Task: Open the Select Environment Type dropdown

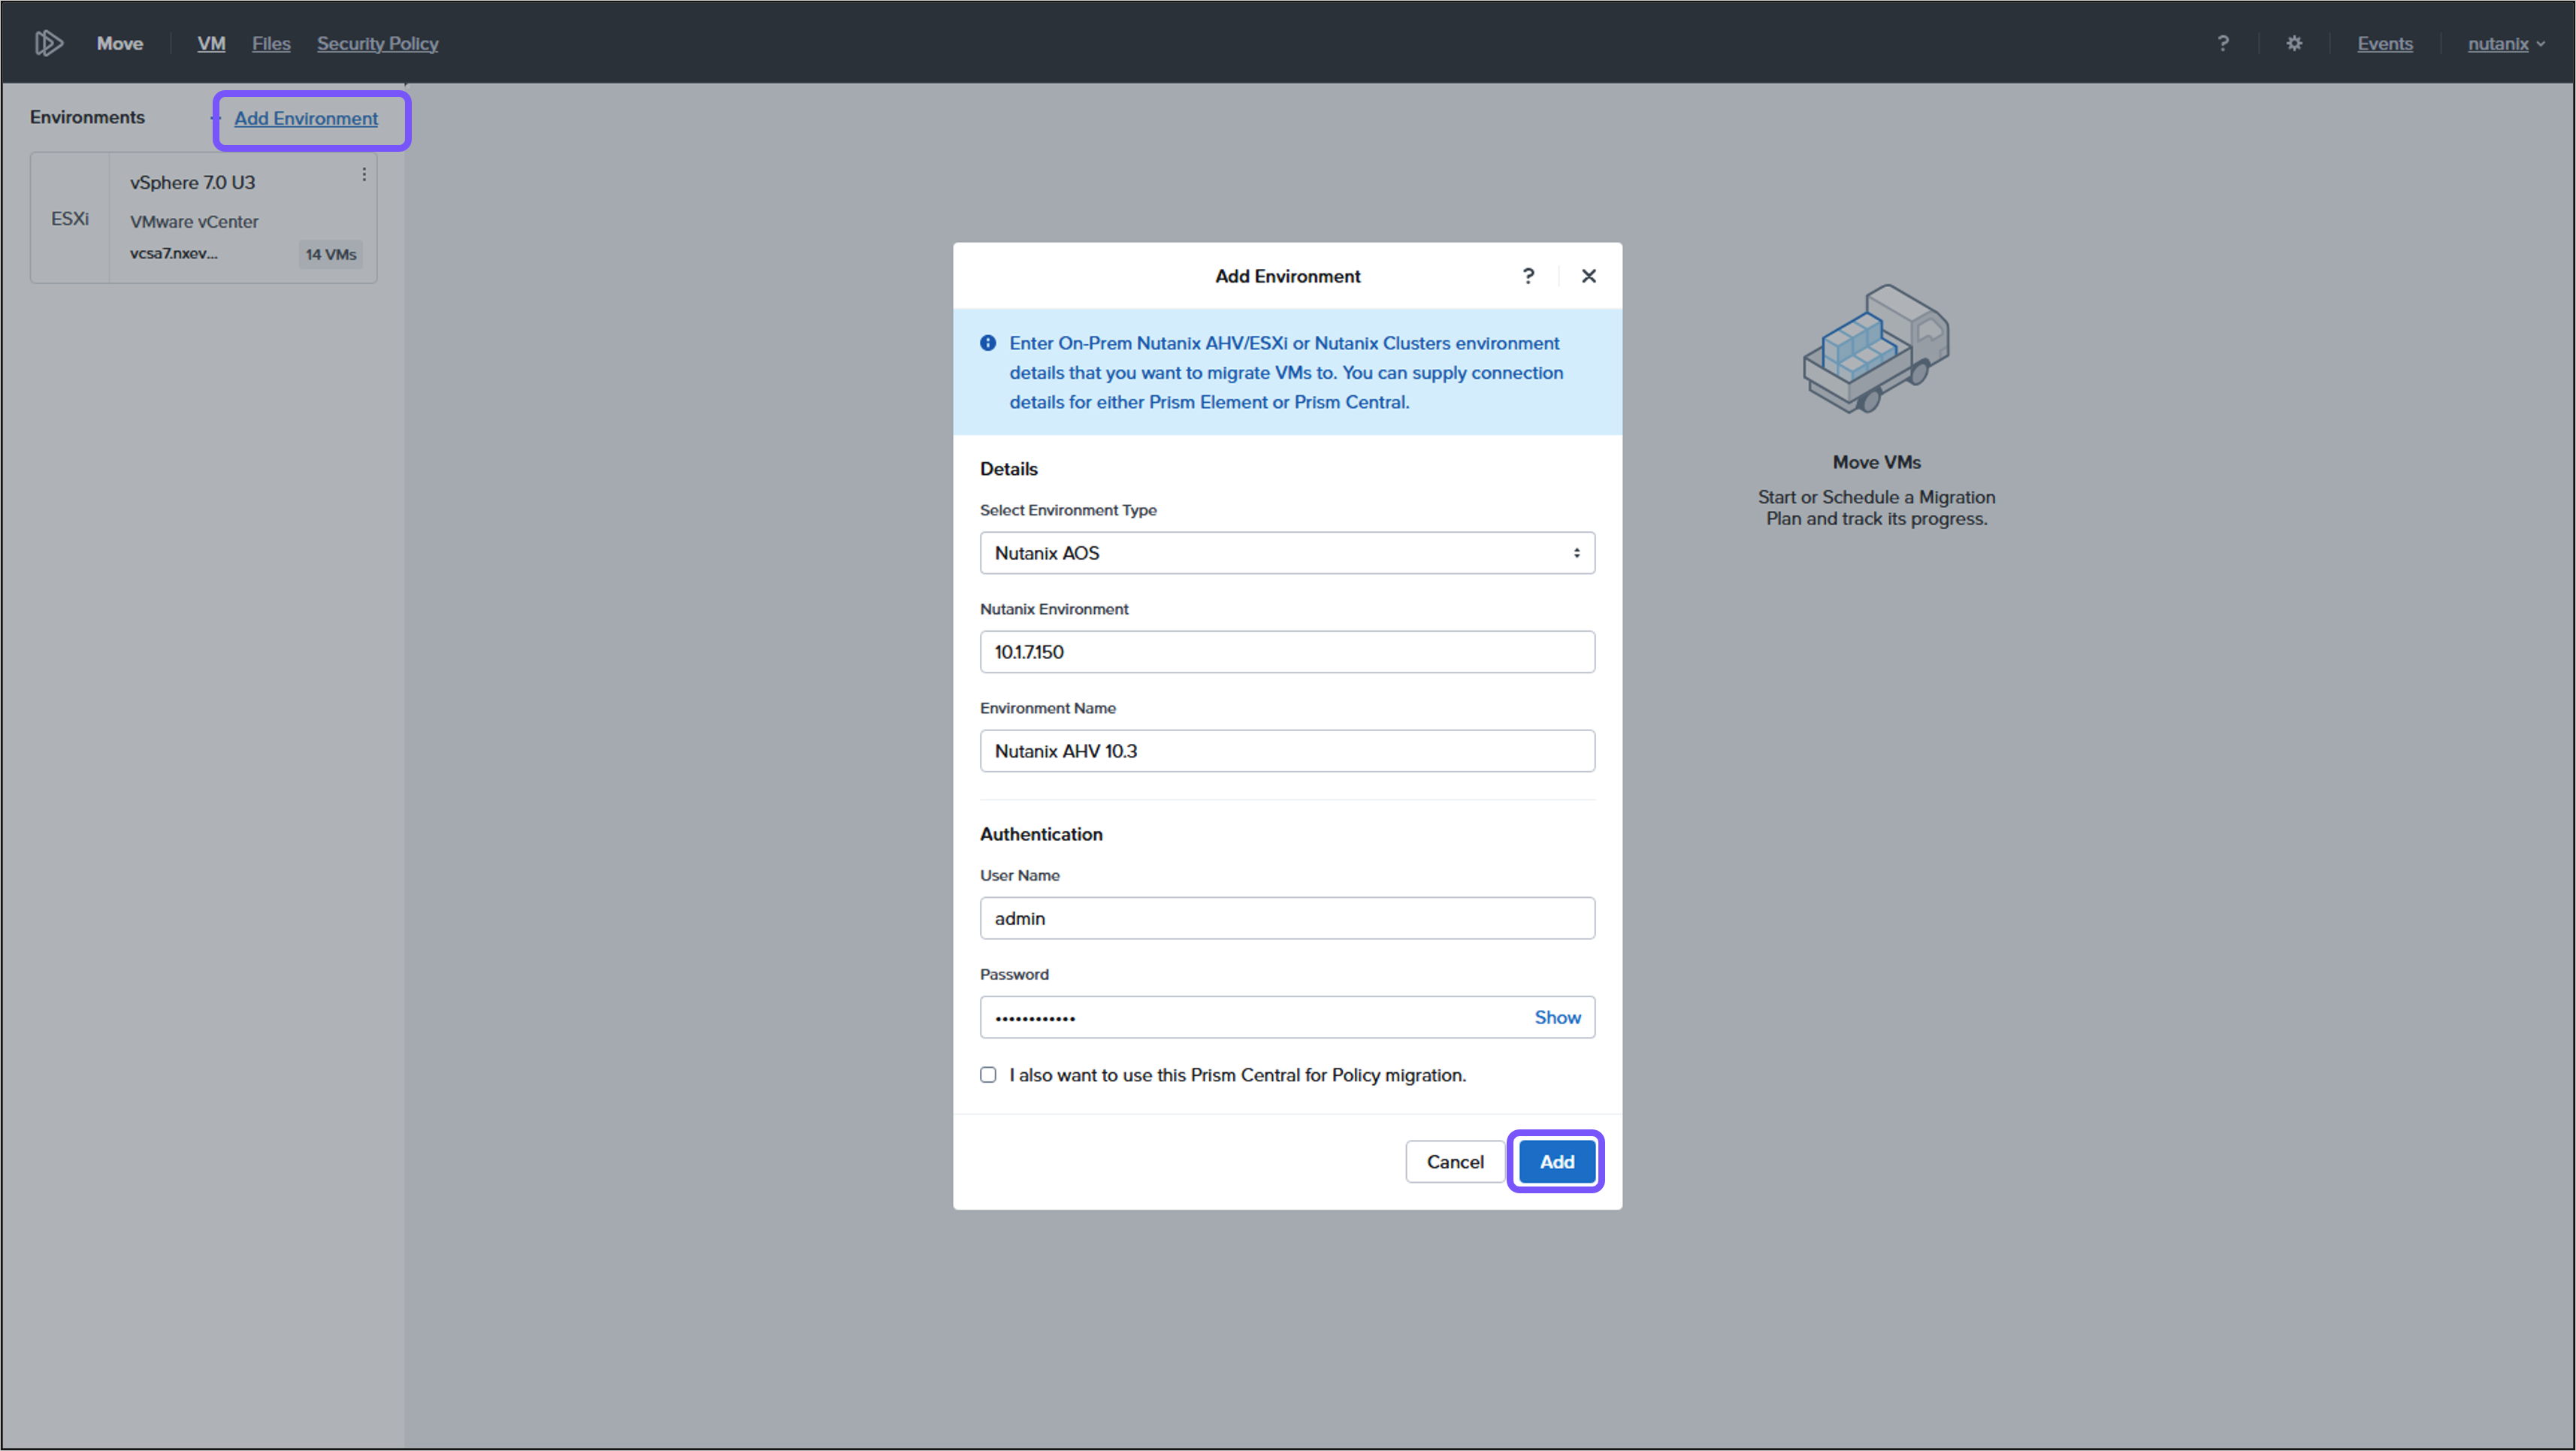Action: (x=1286, y=552)
